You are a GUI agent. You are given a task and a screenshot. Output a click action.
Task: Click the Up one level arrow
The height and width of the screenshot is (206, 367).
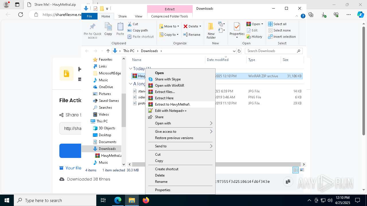(108, 51)
